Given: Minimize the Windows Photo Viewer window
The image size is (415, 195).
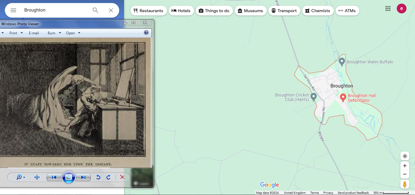Looking at the screenshot, I should [x=125, y=22].
